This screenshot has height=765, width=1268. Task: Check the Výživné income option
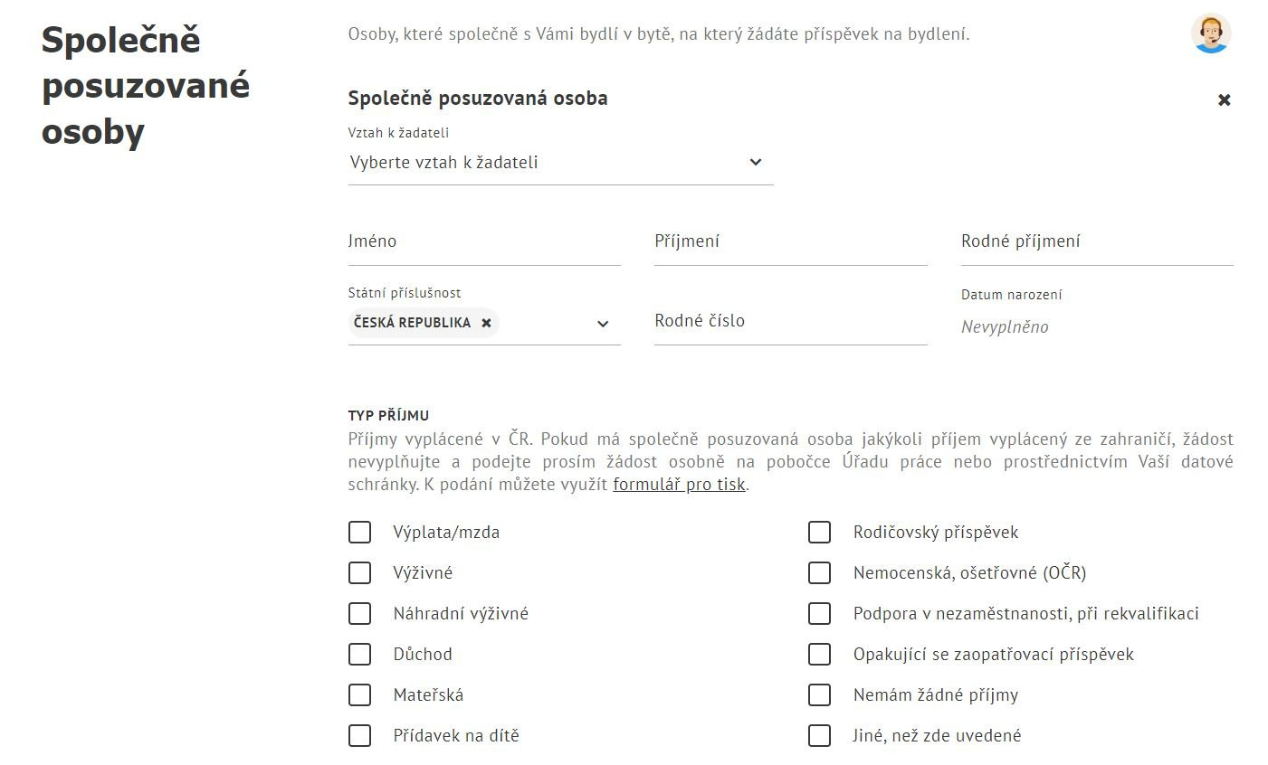pyautogui.click(x=360, y=572)
